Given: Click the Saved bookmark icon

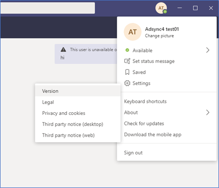Looking at the screenshot, I should (127, 72).
